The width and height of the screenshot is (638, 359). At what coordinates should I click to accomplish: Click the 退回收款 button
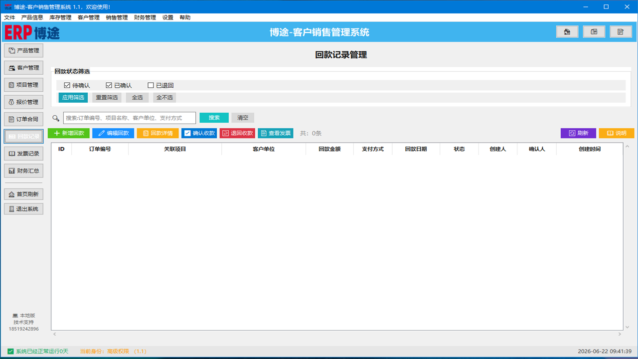tap(237, 133)
